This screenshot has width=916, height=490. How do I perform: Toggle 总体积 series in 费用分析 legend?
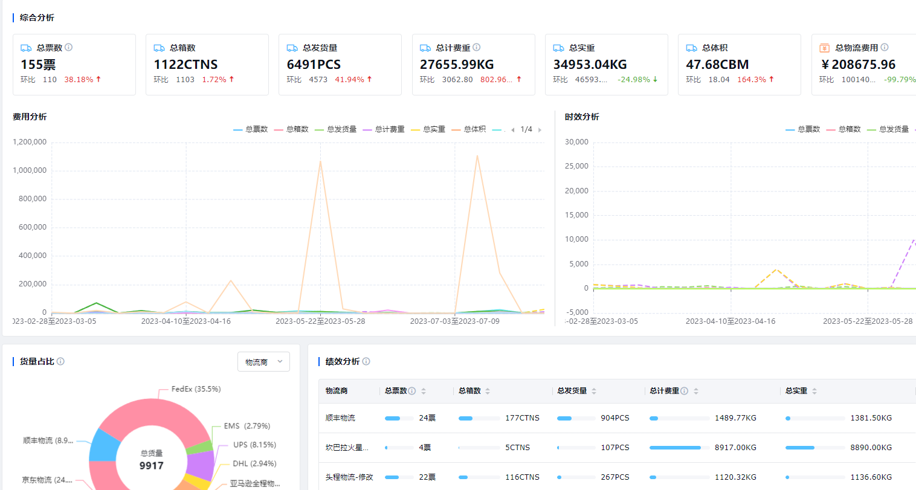point(469,129)
